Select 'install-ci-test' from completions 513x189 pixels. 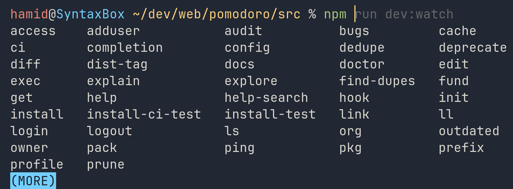coord(144,115)
